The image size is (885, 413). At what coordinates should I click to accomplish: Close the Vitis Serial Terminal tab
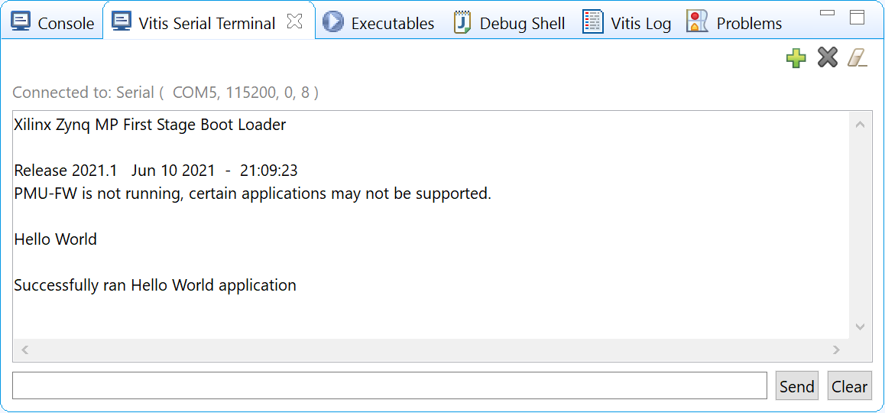pyautogui.click(x=295, y=21)
